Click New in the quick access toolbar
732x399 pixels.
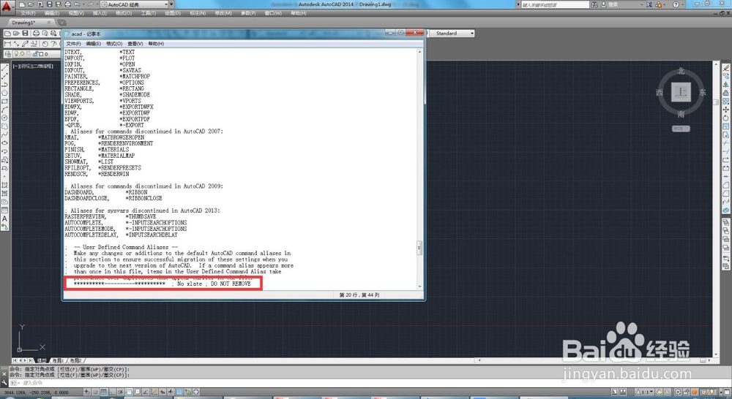click(x=23, y=4)
